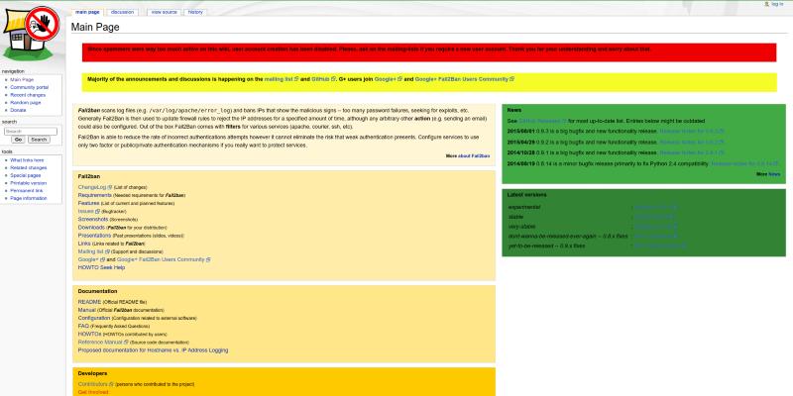This screenshot has height=396, width=793.
Task: Click the external link icon after Issues
Action: point(97,211)
